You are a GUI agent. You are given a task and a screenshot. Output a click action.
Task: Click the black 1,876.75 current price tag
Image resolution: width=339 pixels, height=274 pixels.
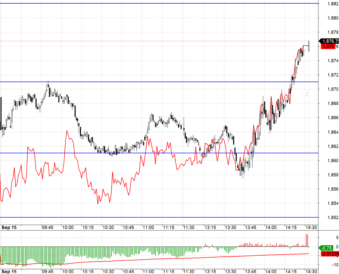[329, 41]
